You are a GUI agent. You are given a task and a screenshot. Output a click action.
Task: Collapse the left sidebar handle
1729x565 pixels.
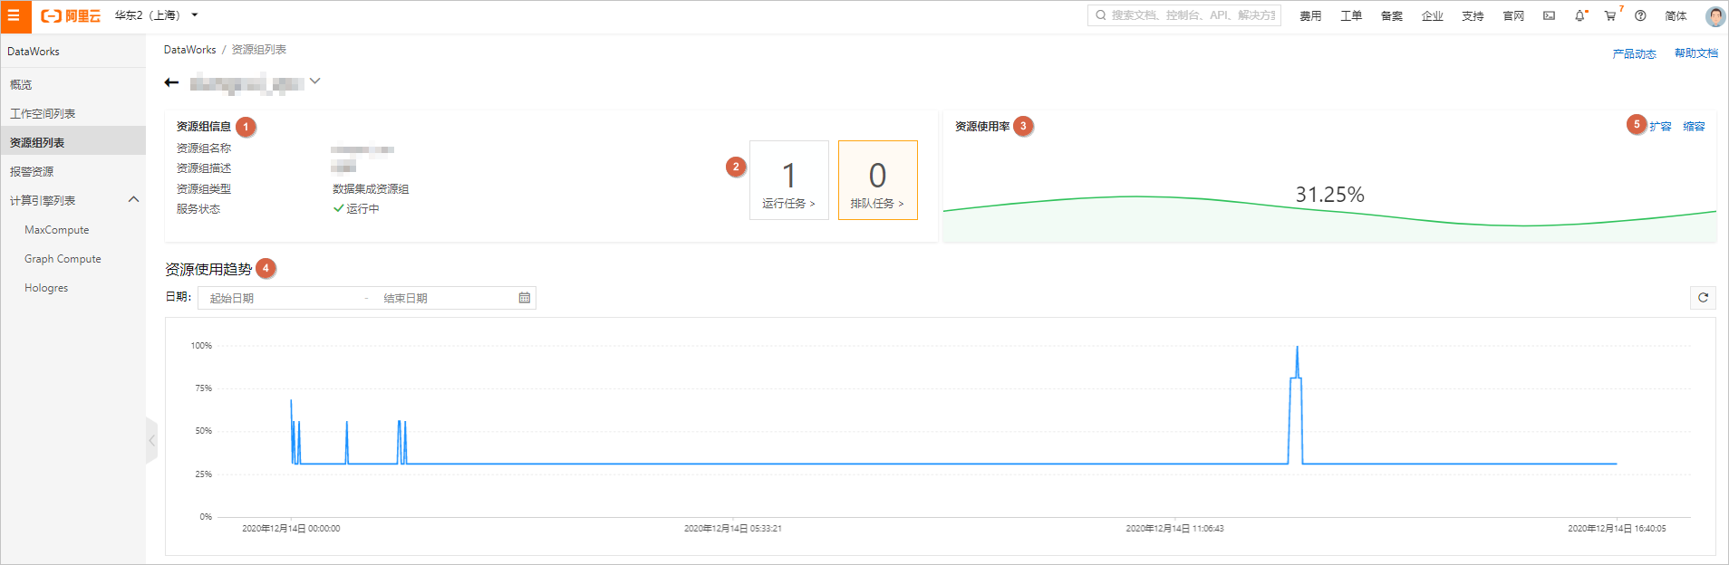[151, 441]
